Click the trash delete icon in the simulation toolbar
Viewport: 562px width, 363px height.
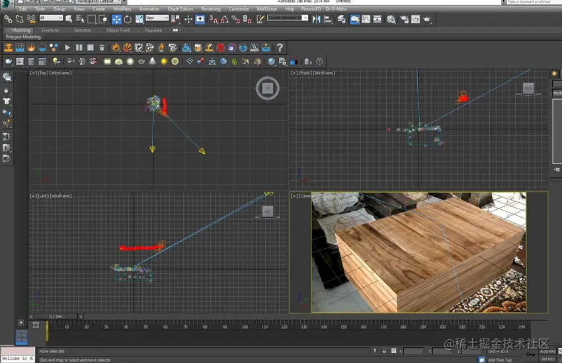click(x=101, y=48)
